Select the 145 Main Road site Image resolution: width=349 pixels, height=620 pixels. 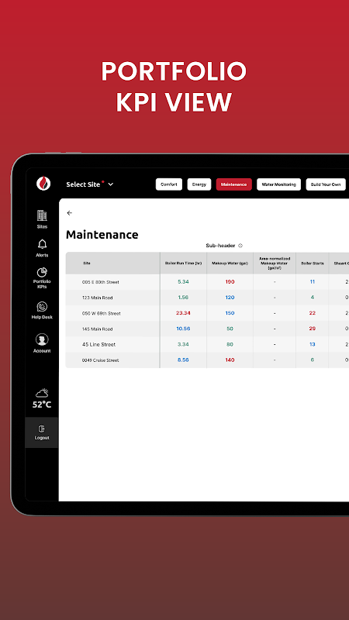tap(98, 329)
